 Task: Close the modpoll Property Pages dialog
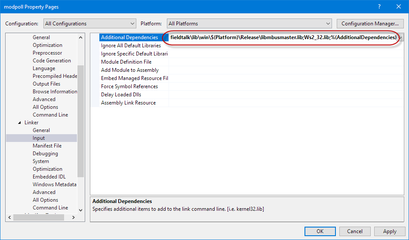point(399,7)
